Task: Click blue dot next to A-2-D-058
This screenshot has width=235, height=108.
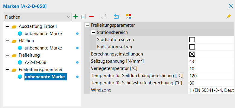Action: click(x=77, y=62)
